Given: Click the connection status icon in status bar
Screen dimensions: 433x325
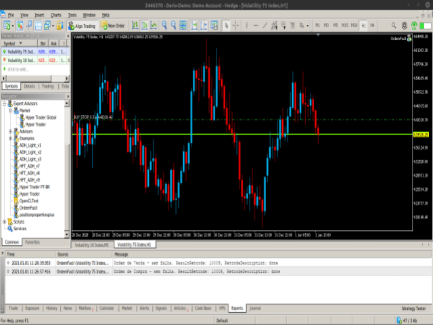Looking at the screenshot, I should tap(401, 320).
